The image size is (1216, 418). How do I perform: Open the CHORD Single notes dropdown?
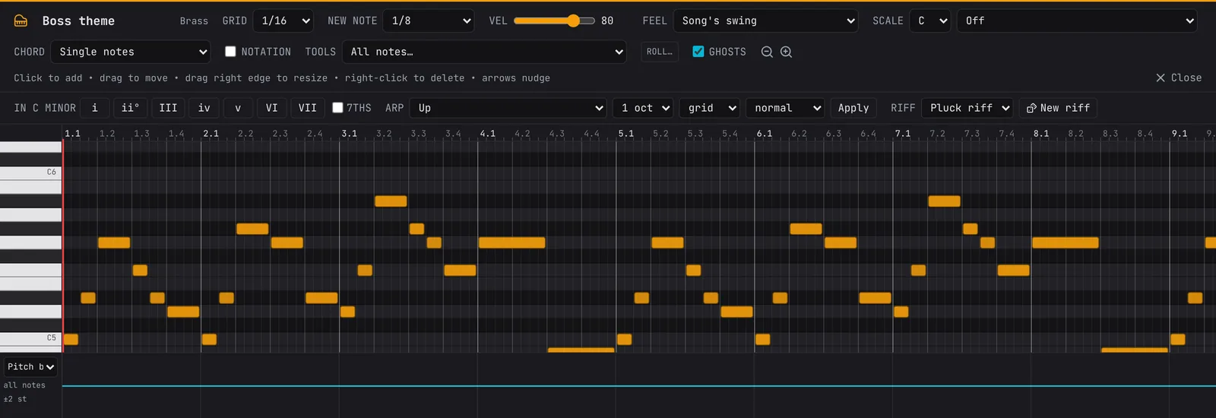click(x=130, y=52)
